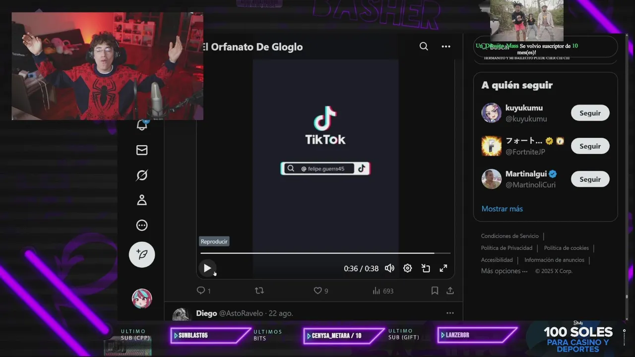The width and height of the screenshot is (635, 357).
Task: Bookmark the post
Action: pyautogui.click(x=435, y=291)
